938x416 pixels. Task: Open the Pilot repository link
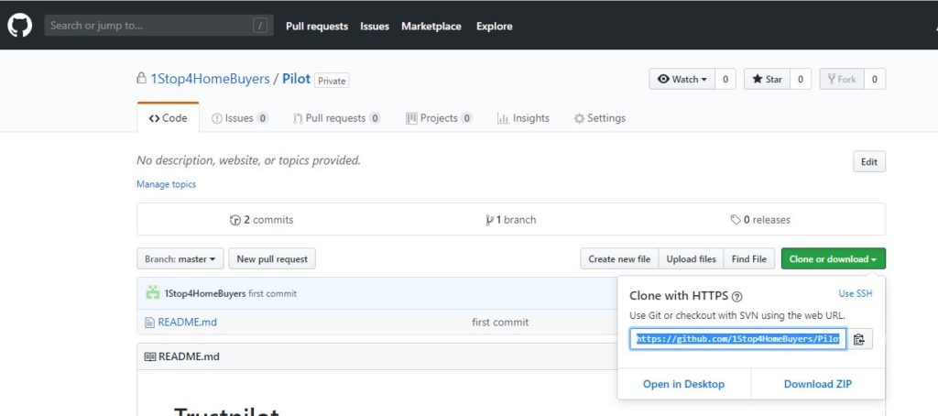(x=296, y=79)
